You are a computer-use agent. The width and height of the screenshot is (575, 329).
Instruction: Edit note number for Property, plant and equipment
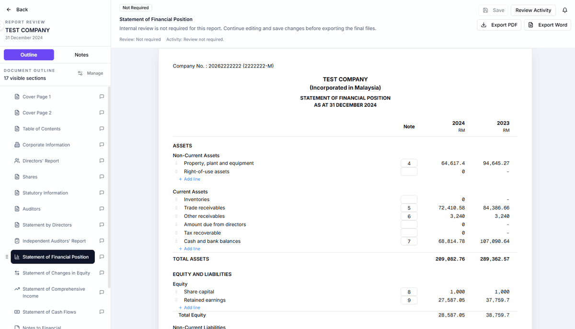pyautogui.click(x=409, y=163)
